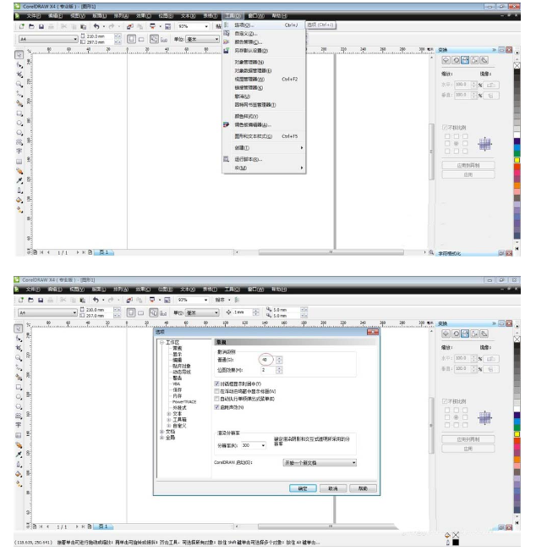Select Crop tool in the Tools-menu window toolbox
The image size is (536, 557).
(x=19, y=74)
